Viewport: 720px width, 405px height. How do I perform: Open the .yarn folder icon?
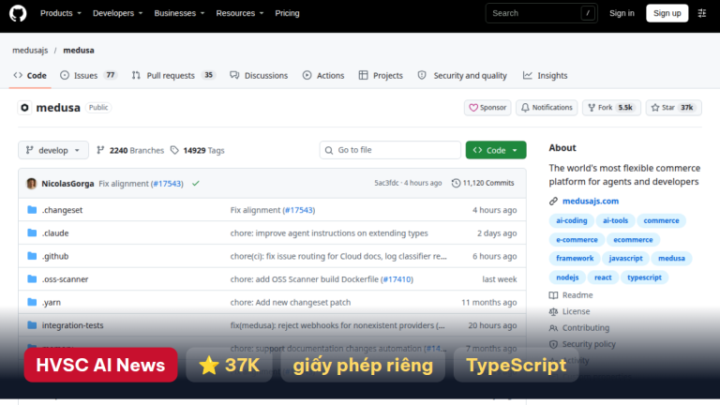click(x=32, y=302)
